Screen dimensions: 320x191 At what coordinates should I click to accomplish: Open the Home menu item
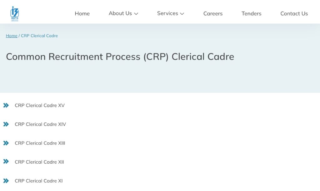[82, 14]
